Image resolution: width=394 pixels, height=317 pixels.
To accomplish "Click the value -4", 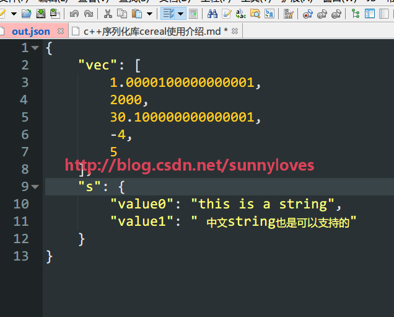I will coord(118,135).
